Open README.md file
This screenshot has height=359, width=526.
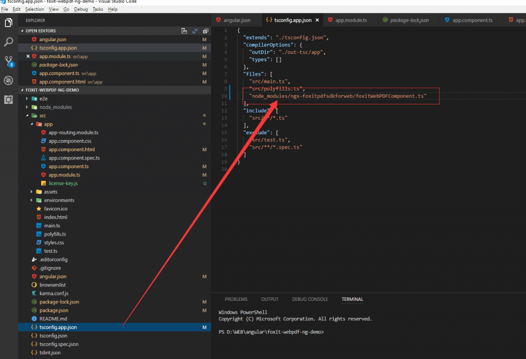(115, 319)
